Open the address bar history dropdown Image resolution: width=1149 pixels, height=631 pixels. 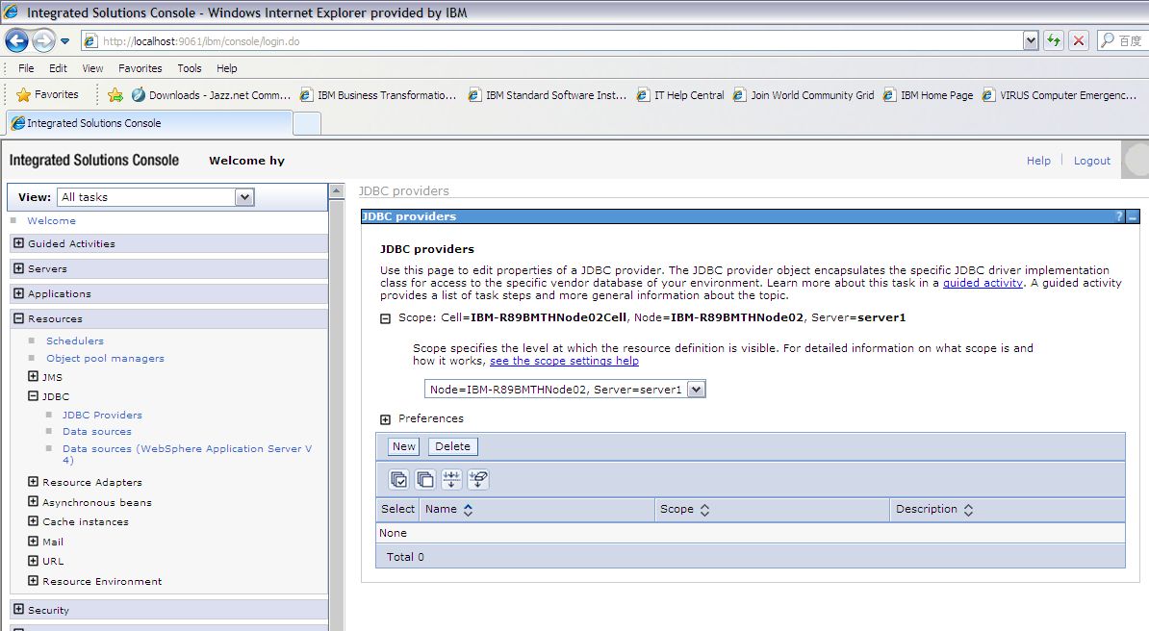coord(1031,41)
